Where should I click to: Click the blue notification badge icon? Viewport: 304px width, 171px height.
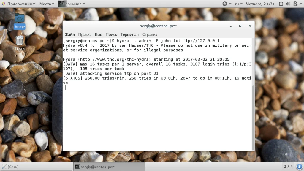click(x=299, y=167)
